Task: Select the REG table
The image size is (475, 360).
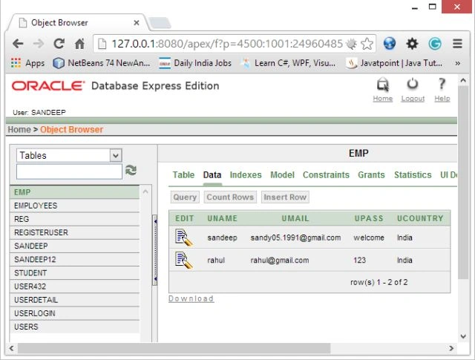Action: click(74, 219)
